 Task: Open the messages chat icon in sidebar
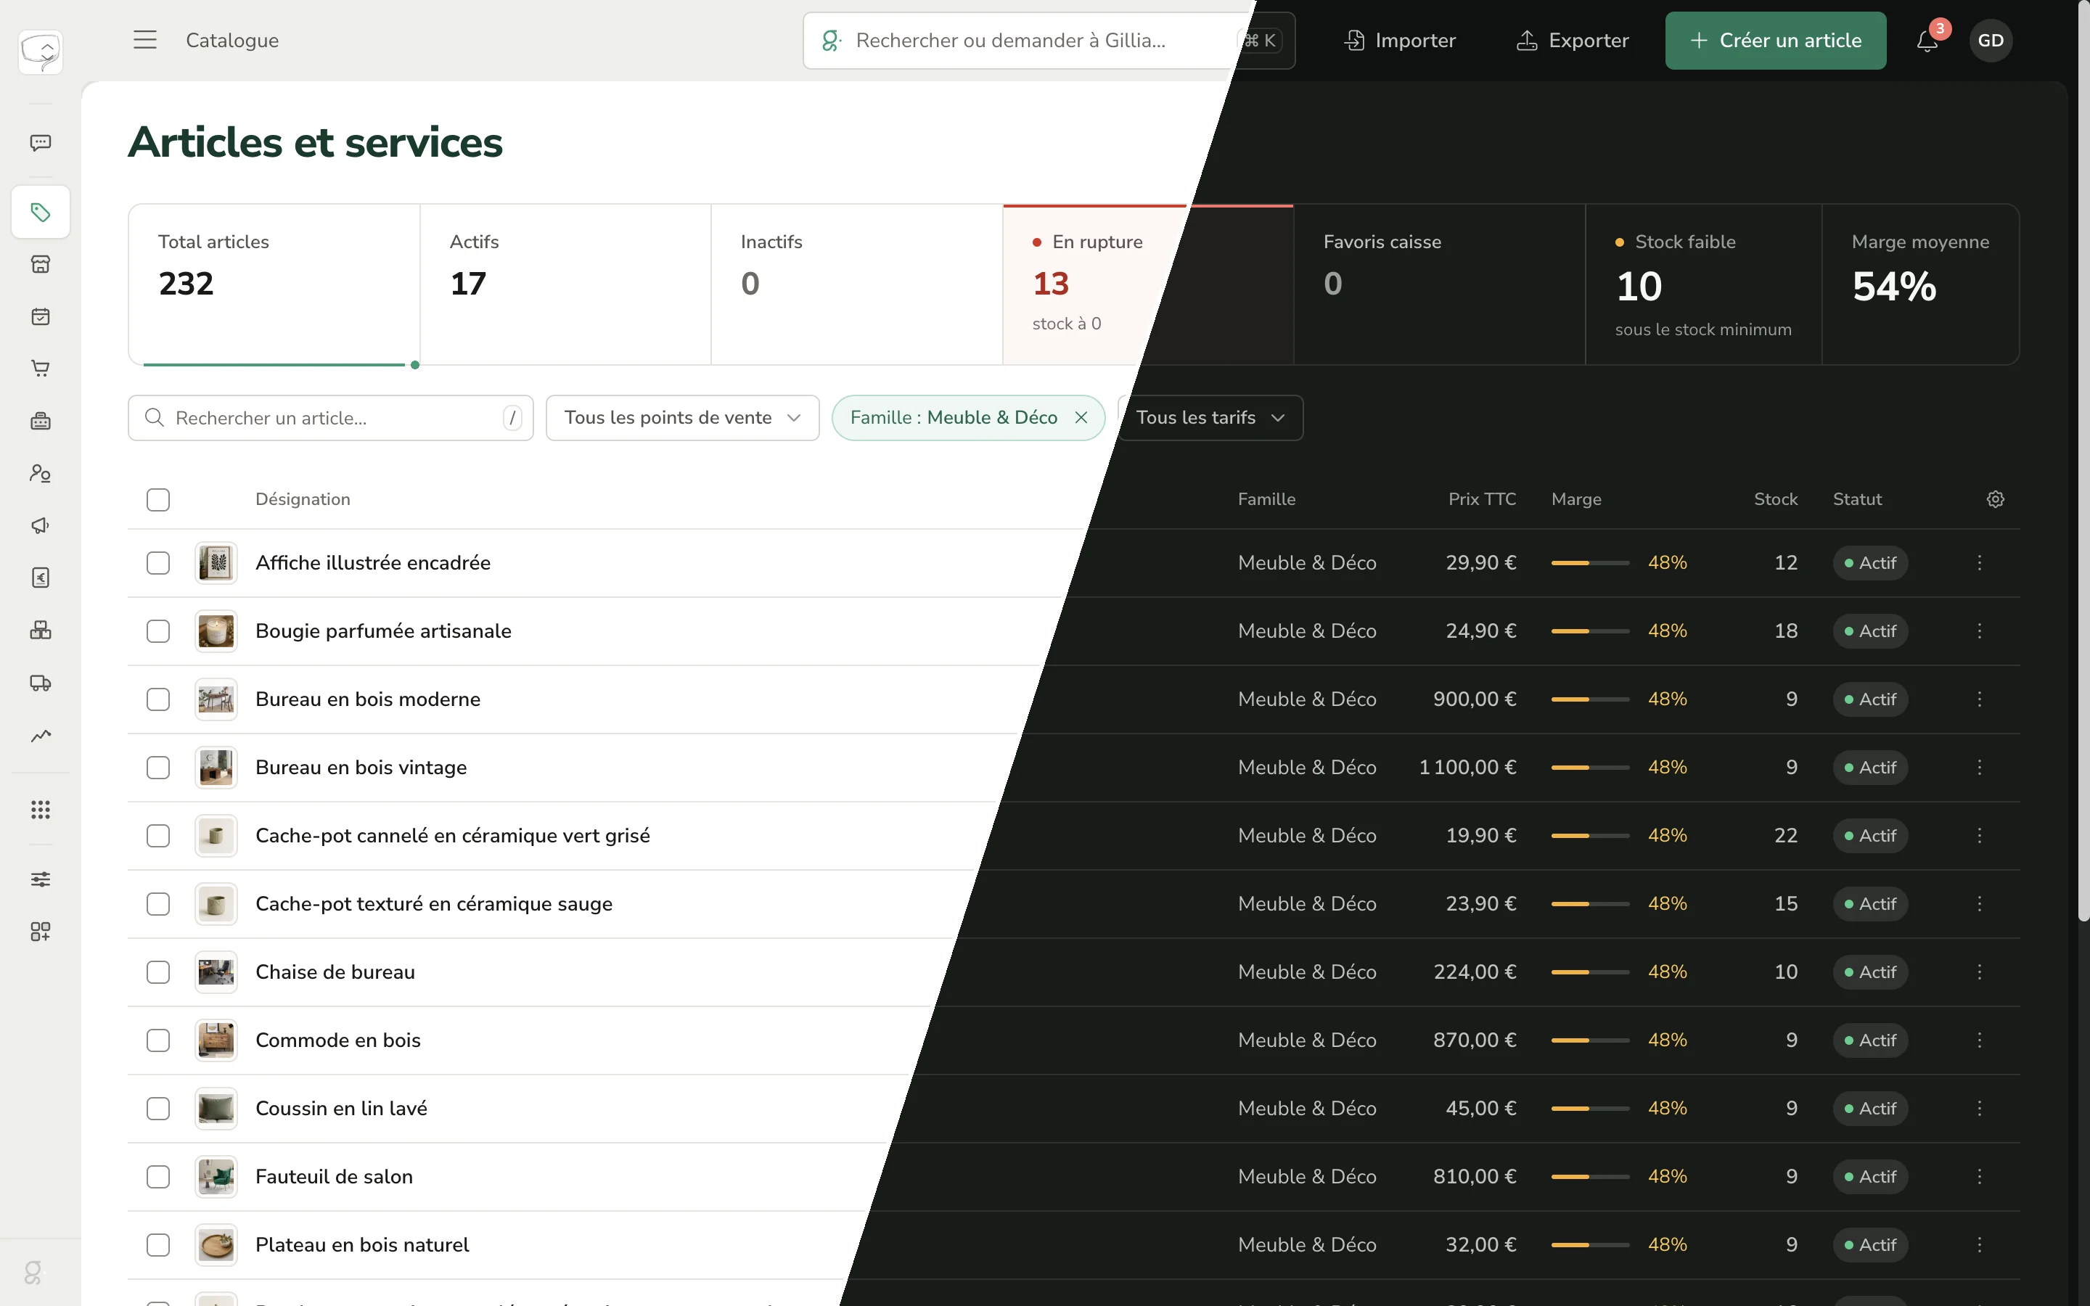(x=41, y=142)
